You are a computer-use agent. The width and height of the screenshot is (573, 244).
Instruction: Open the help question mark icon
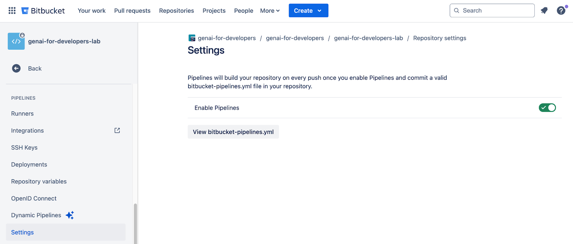pos(561,11)
